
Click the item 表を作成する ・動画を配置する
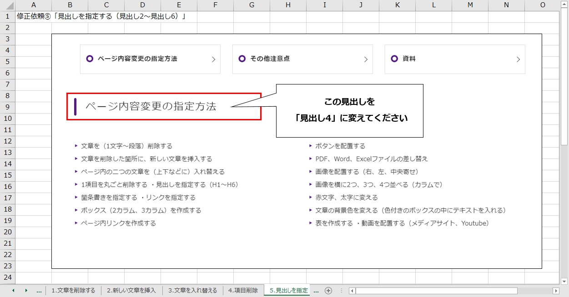[402, 223]
